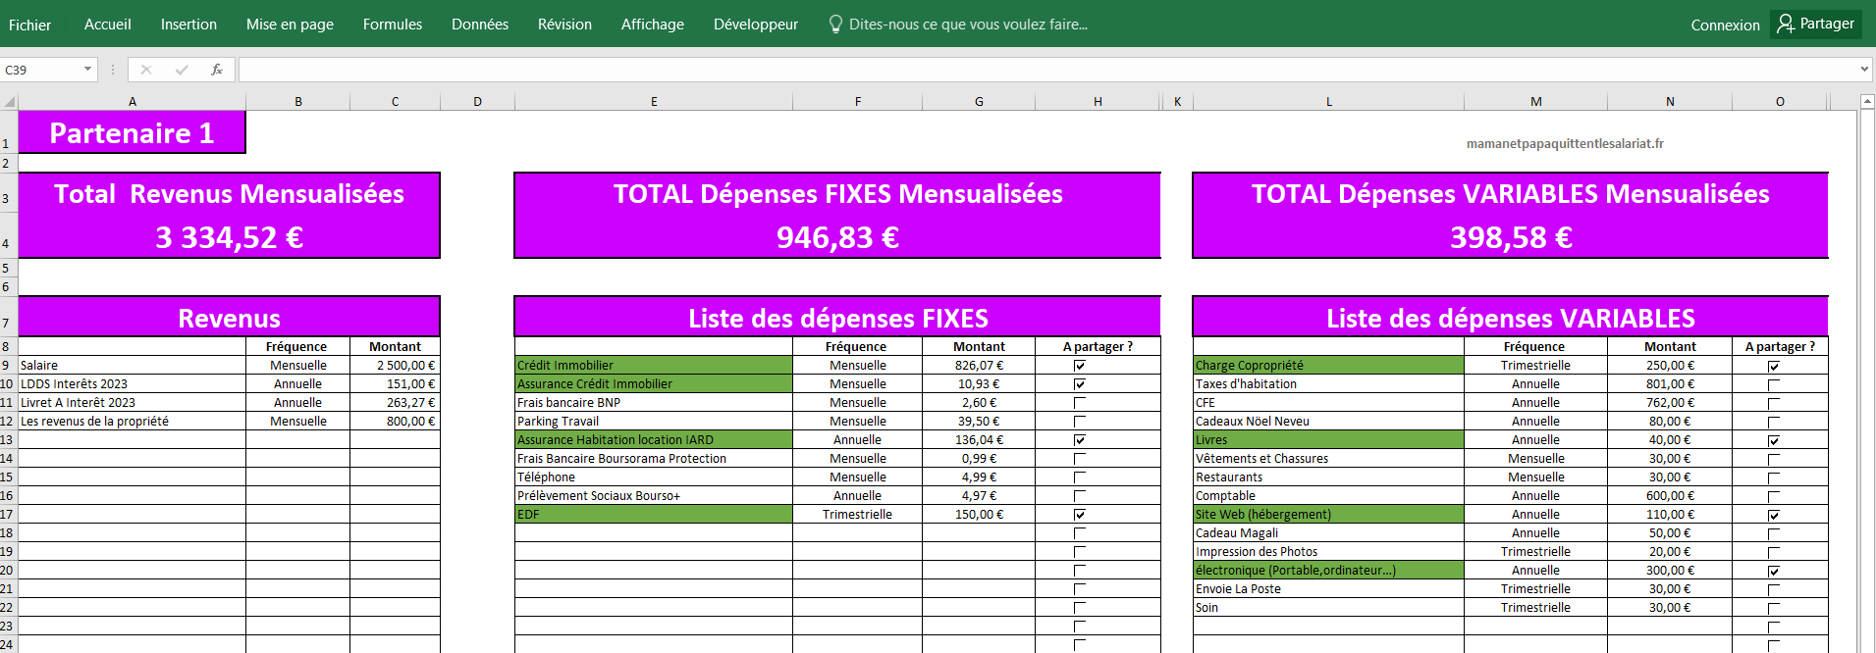Image resolution: width=1876 pixels, height=653 pixels.
Task: Uncheck the électronique share checkbox
Action: click(1774, 572)
